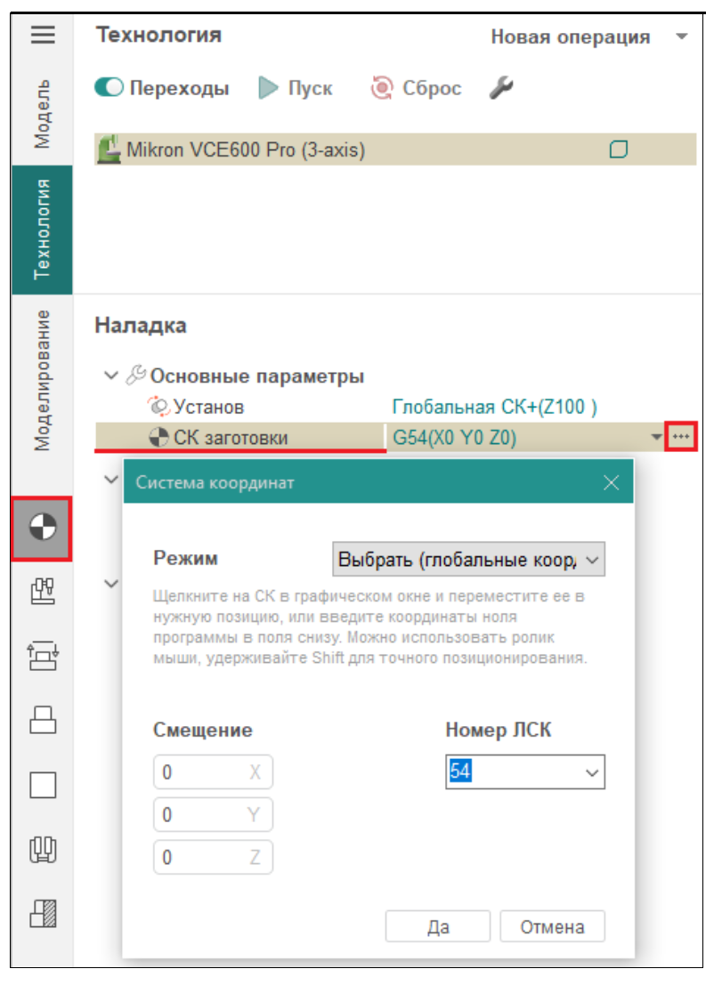Open the Новая операция dropdown
Viewport: 714px width, 985px height.
pos(591,37)
